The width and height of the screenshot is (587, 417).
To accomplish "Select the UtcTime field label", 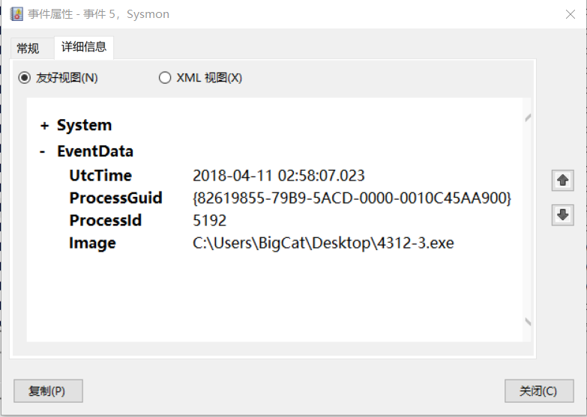I will (100, 176).
